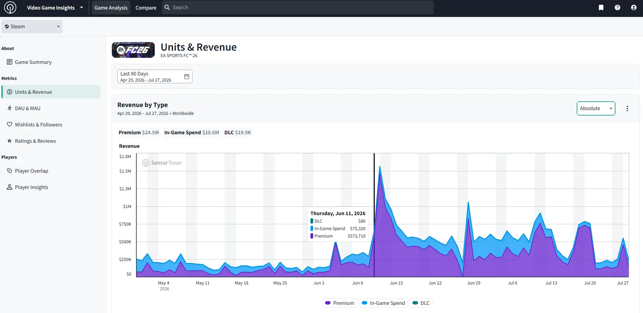
Task: Go to DAU & MAU metrics page
Action: [x=51, y=108]
